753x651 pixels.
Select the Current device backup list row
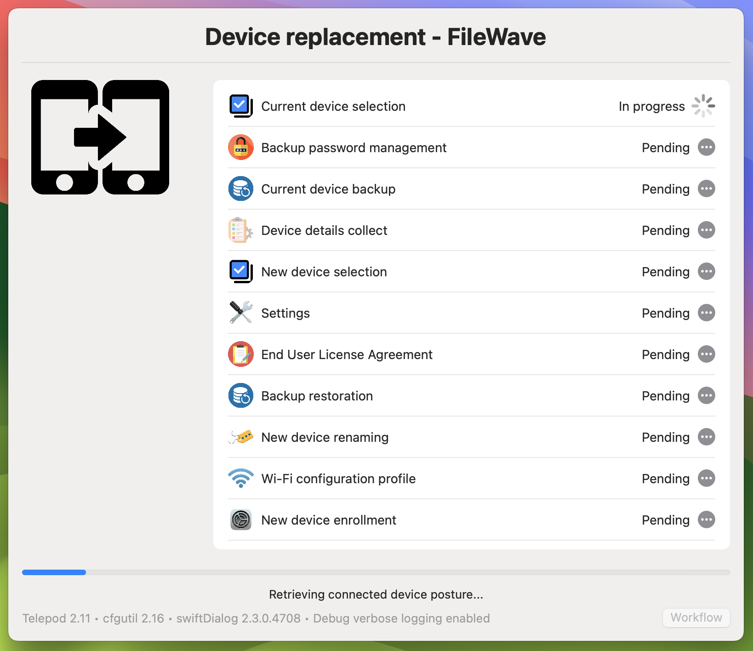[472, 188]
